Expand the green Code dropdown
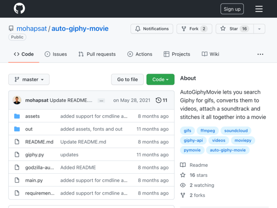This screenshot has height=208, width=277. (x=161, y=79)
